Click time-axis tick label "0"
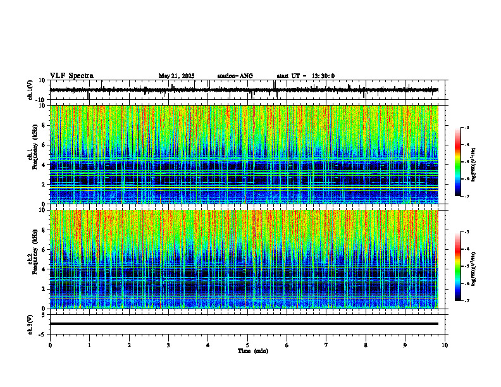501x387 pixels. click(x=50, y=345)
